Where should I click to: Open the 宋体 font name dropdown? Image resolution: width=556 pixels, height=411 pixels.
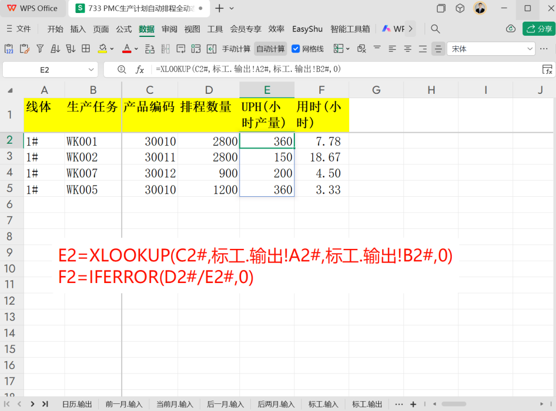coord(530,49)
